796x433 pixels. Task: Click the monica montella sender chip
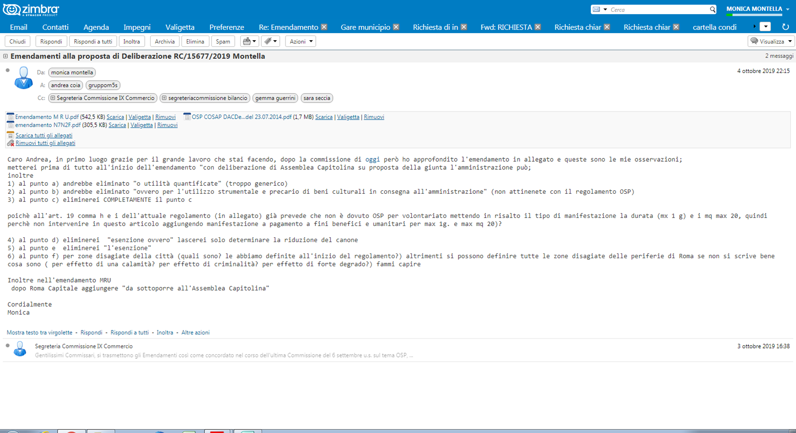coord(72,72)
